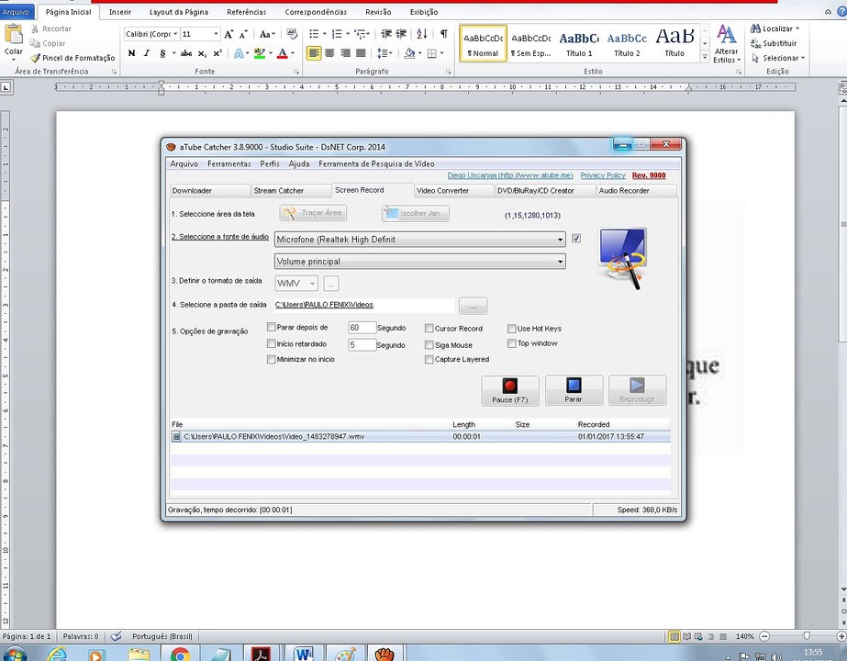Apply the green text highlight color
847x661 pixels.
coord(260,53)
